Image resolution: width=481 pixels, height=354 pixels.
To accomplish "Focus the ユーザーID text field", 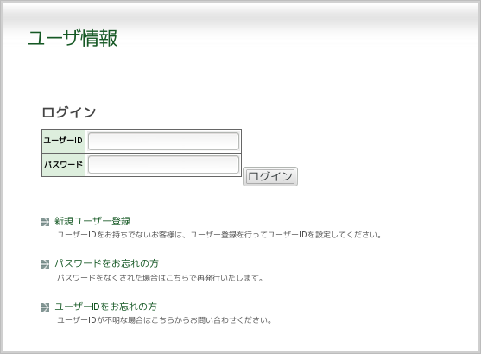I will 163,141.
